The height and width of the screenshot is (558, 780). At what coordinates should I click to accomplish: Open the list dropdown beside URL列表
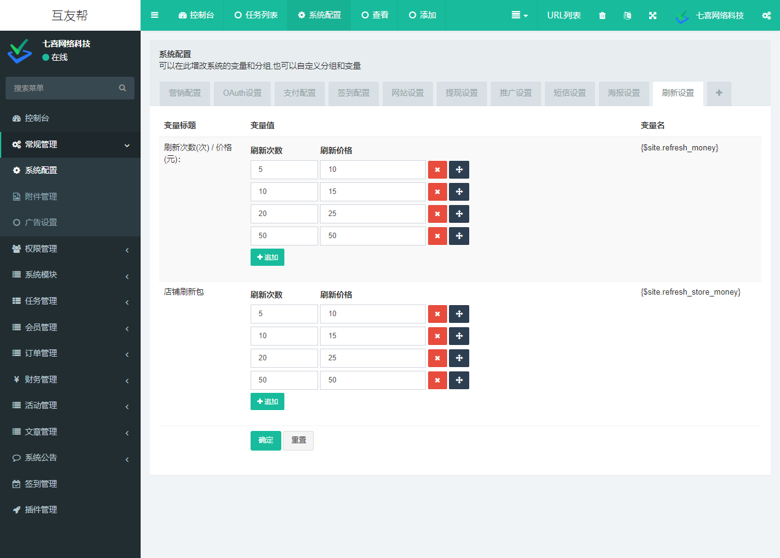tap(520, 15)
